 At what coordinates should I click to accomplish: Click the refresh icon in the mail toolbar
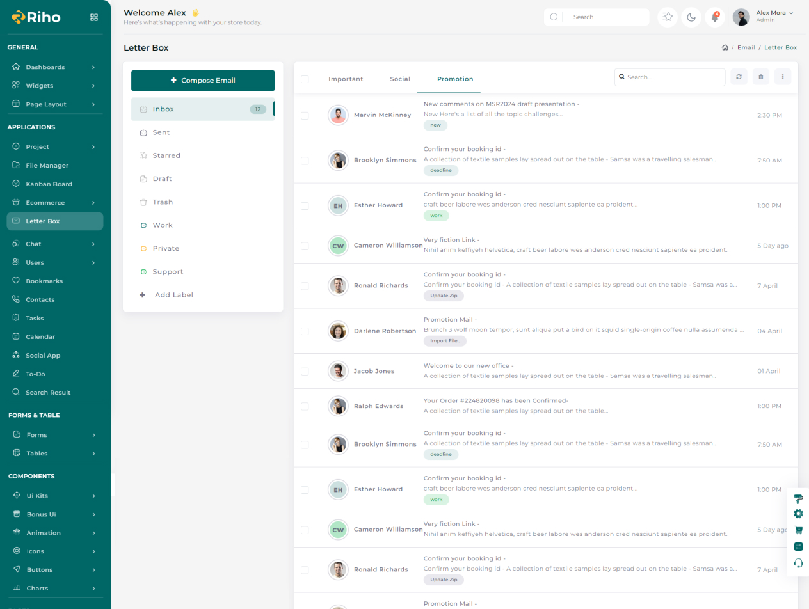[739, 77]
